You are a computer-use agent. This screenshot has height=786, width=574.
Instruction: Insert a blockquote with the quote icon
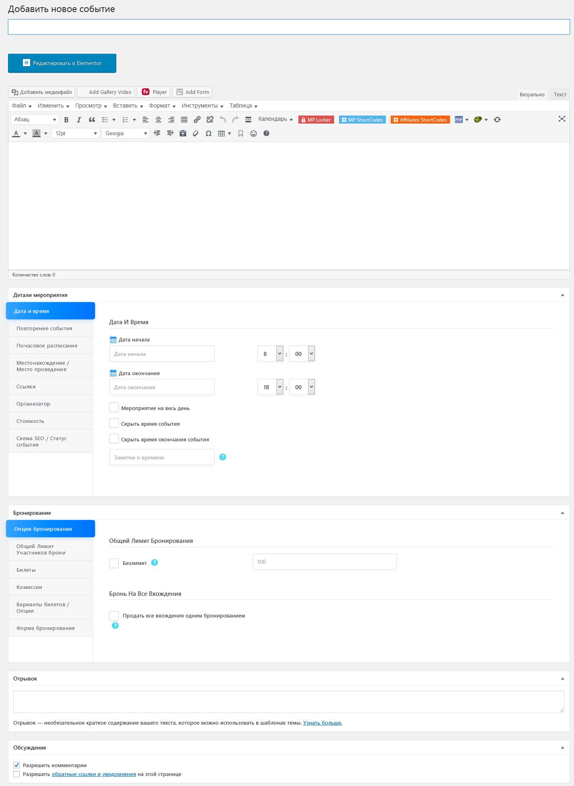click(x=92, y=120)
